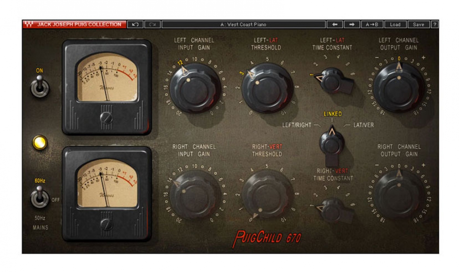Copy setup with A→B button
Screen dimensions: 459x272
click(372, 24)
